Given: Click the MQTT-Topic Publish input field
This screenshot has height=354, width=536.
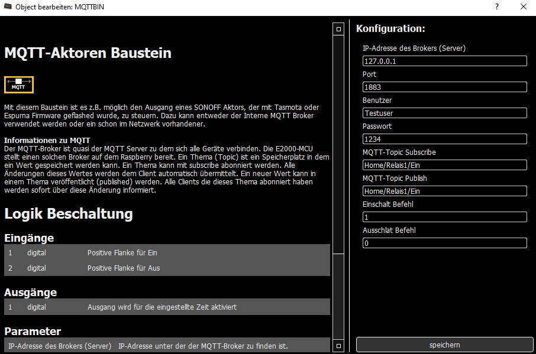Looking at the screenshot, I should pos(444,191).
